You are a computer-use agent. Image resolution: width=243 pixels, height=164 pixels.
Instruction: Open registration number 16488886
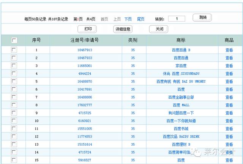(x=85, y=97)
